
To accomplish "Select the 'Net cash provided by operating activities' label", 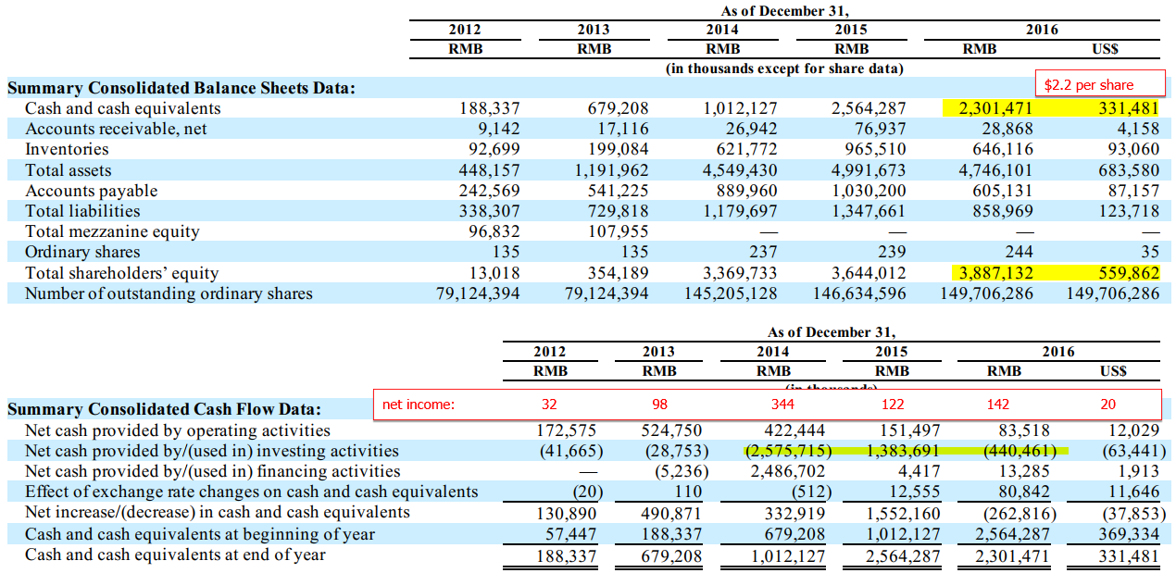I will tap(177, 430).
